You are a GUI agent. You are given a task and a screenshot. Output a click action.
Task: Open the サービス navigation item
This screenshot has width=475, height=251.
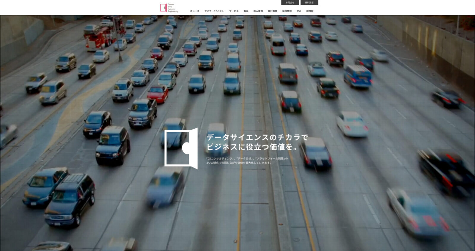pos(234,11)
